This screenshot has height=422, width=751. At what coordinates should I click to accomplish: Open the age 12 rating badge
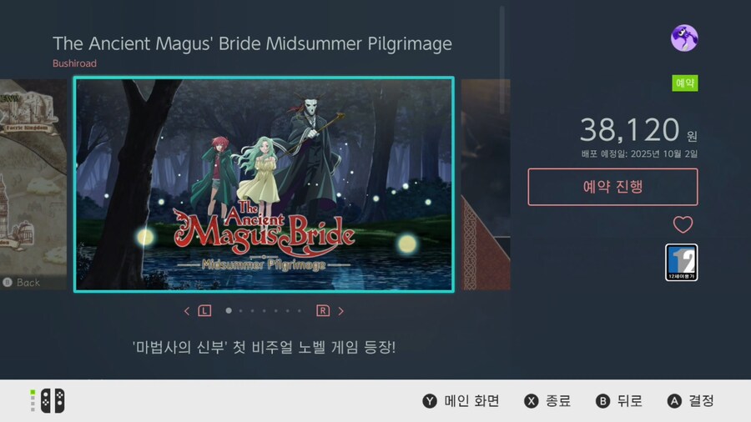(x=681, y=263)
